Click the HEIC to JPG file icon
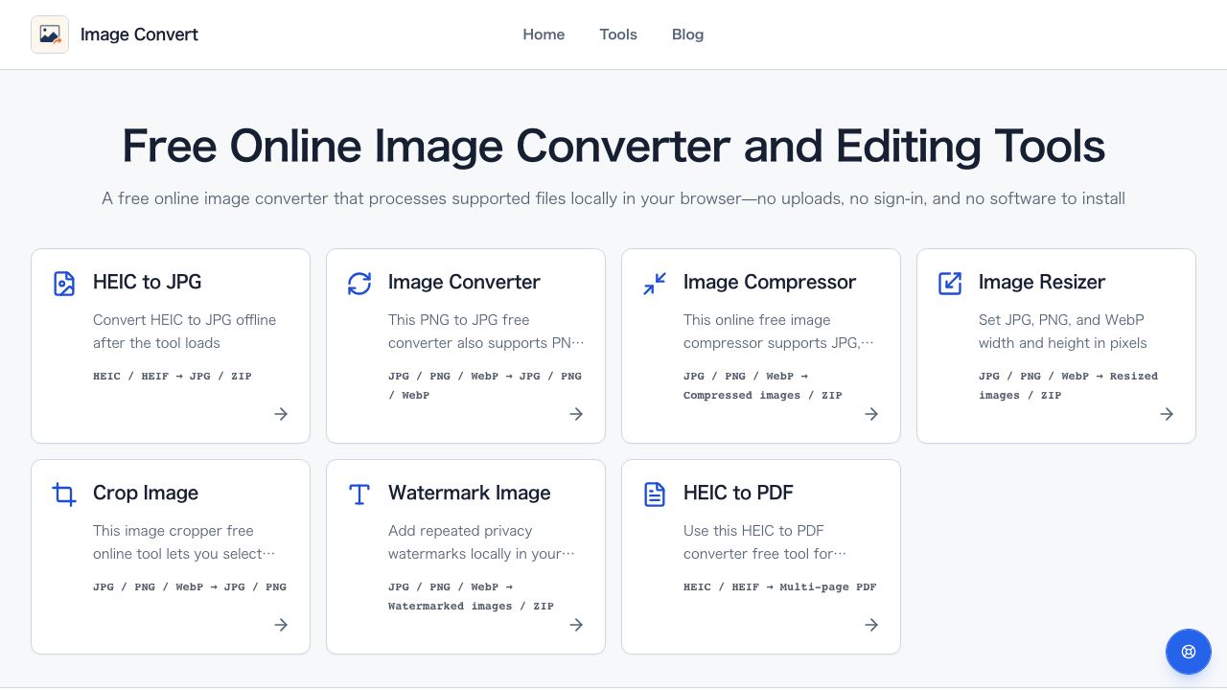Viewport: 1227px width, 690px height. pos(64,284)
